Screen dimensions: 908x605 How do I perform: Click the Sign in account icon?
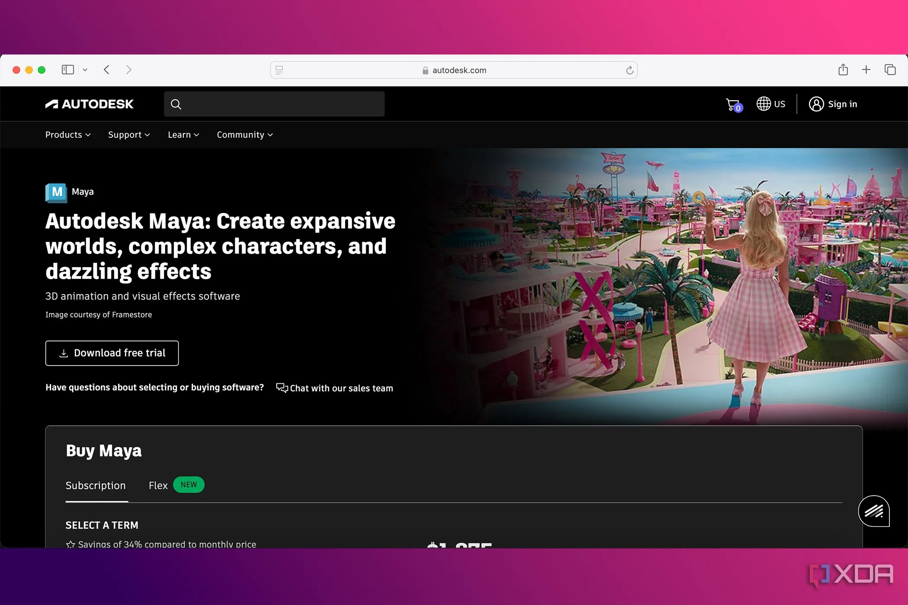pyautogui.click(x=816, y=104)
